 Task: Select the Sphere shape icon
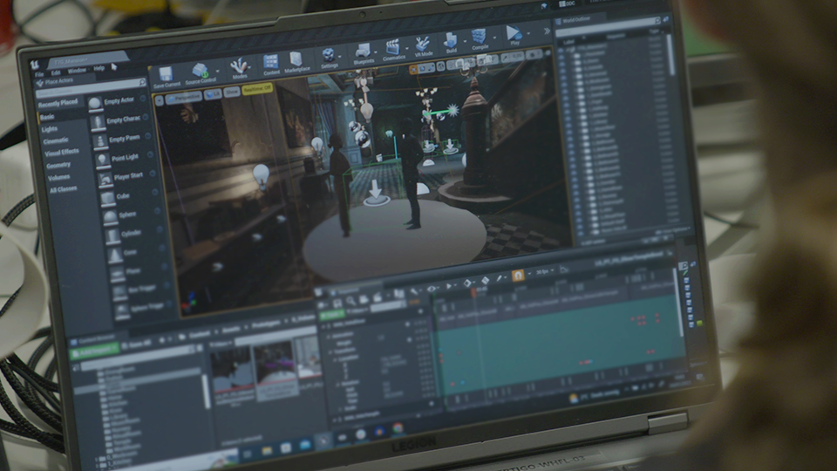click(x=110, y=217)
